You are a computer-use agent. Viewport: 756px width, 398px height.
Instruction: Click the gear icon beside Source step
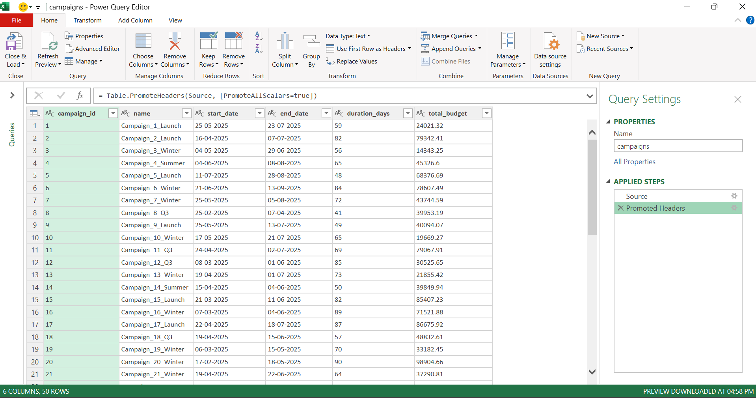point(734,196)
